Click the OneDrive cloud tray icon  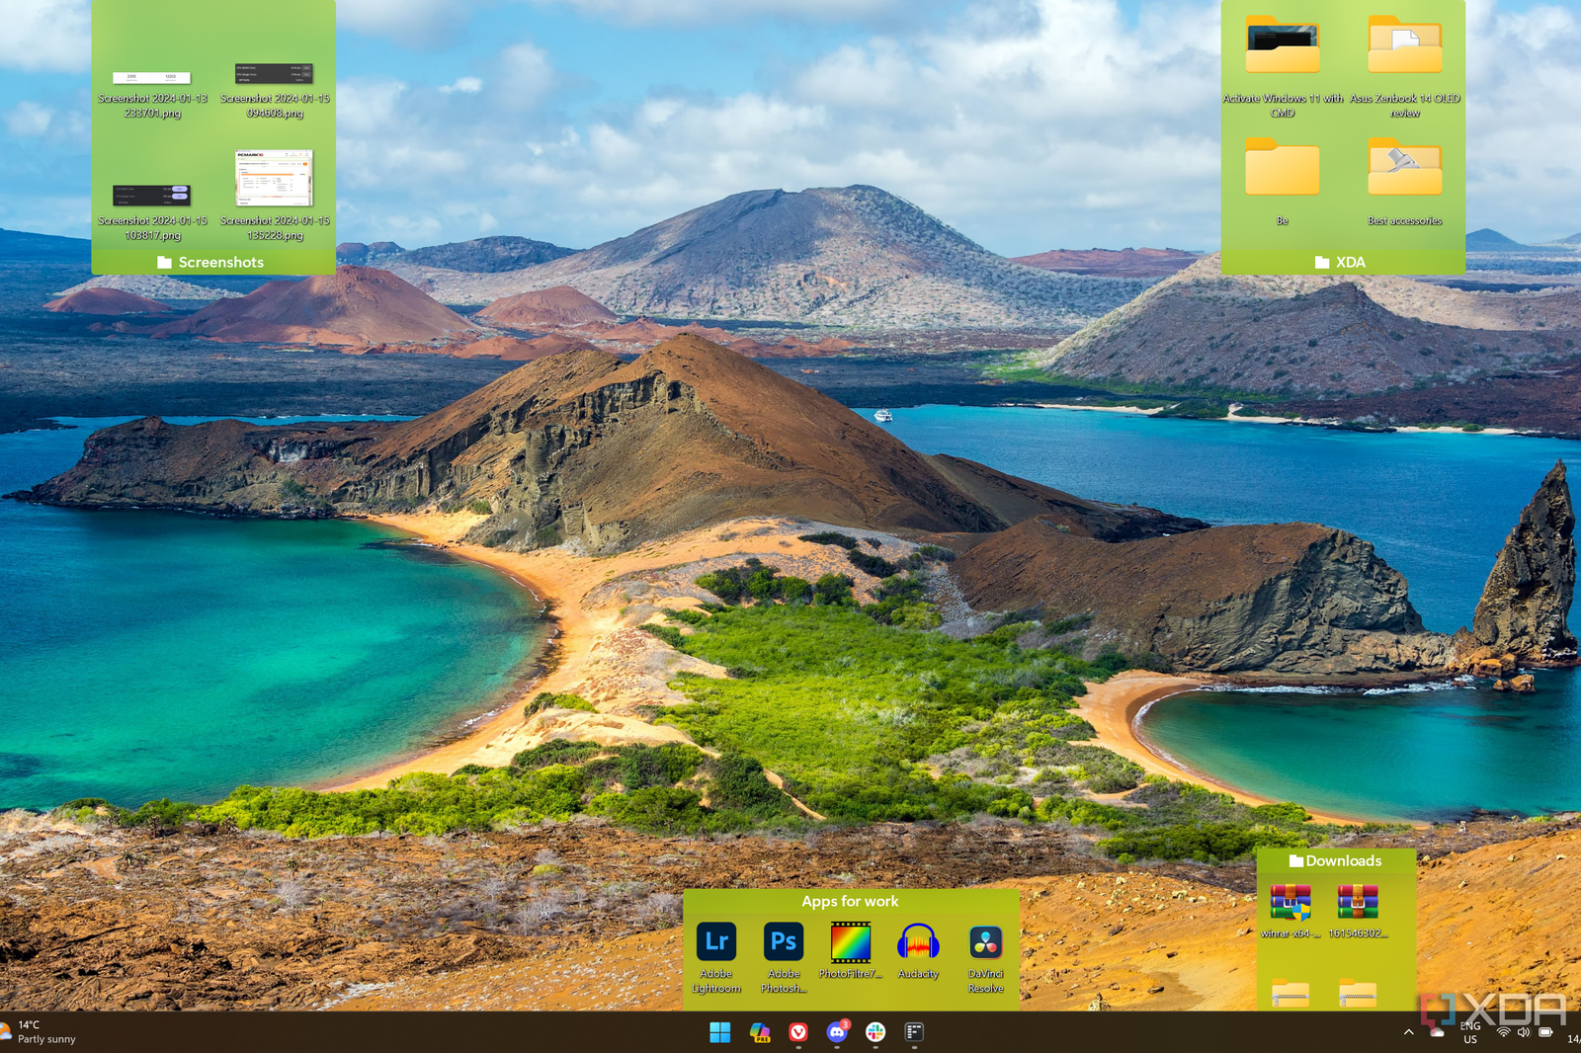coord(1437,1032)
